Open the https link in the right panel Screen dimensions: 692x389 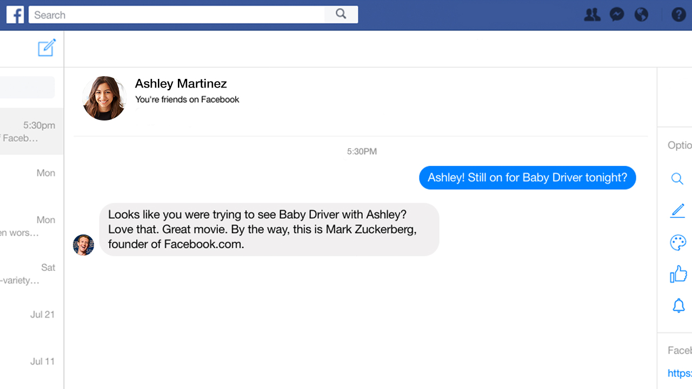pos(680,373)
